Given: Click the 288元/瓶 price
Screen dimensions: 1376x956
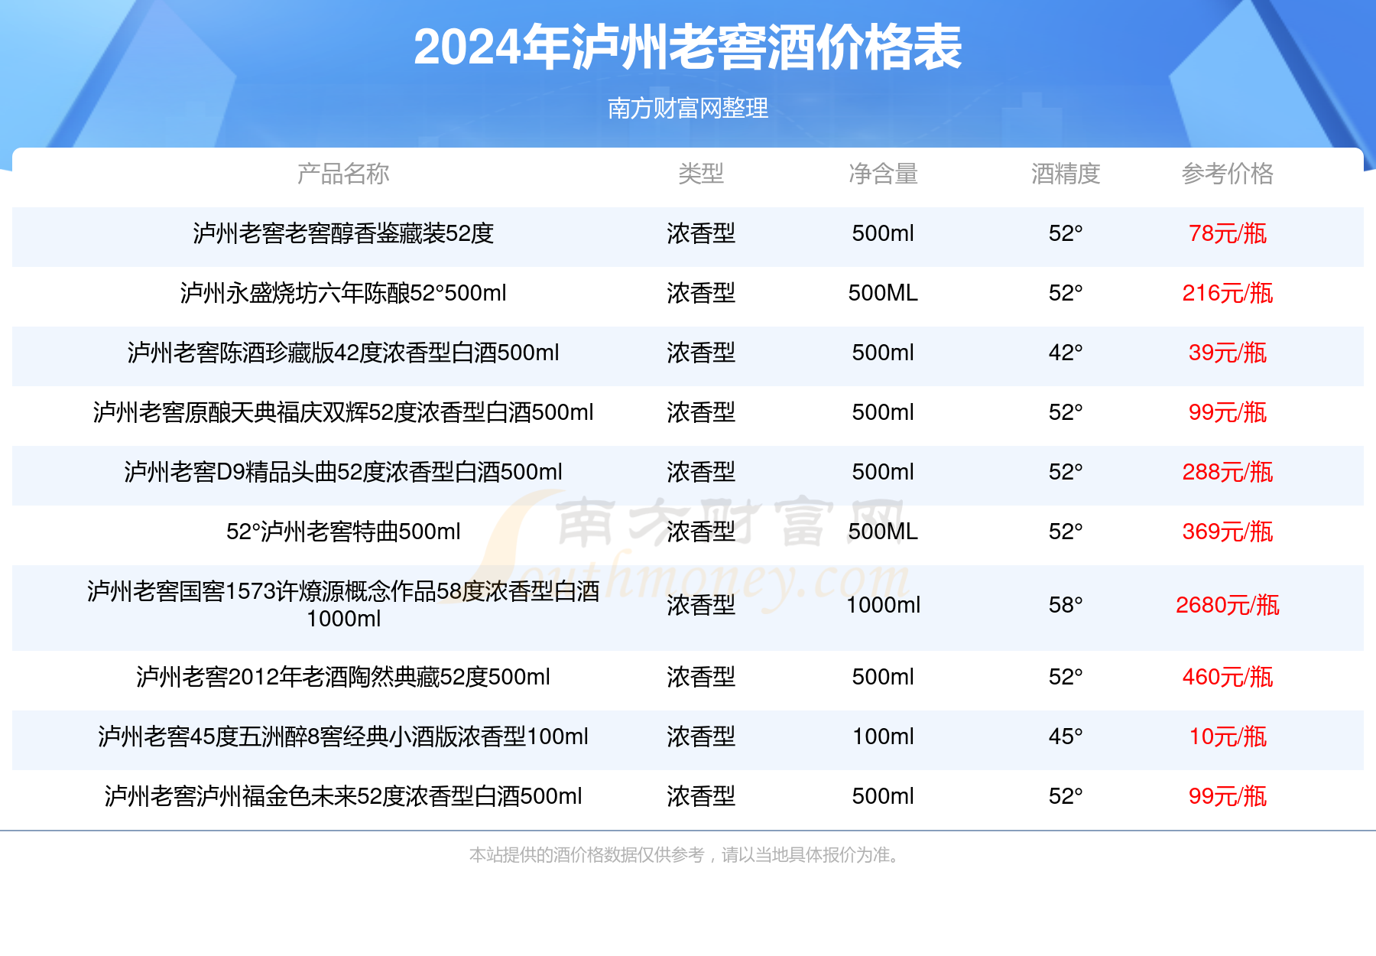Looking at the screenshot, I should pos(1228,472).
